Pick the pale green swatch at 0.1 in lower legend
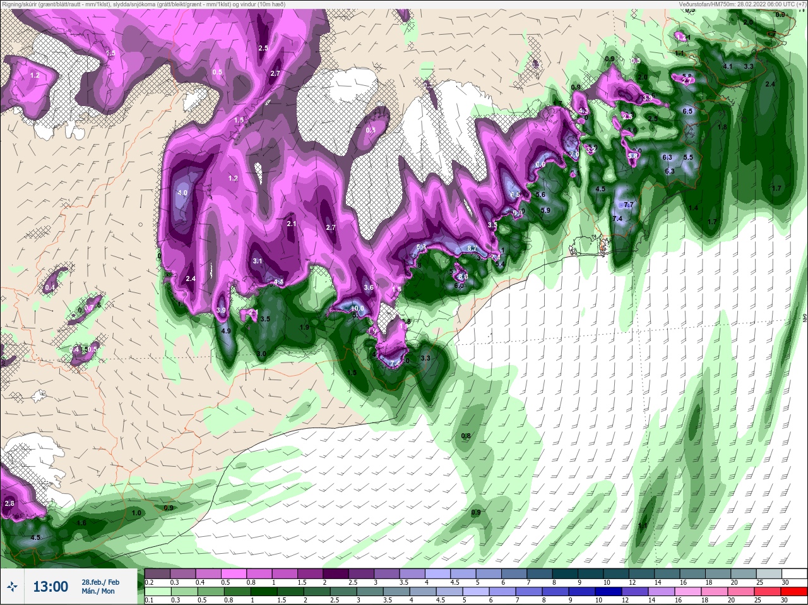The image size is (808, 605). (157, 592)
